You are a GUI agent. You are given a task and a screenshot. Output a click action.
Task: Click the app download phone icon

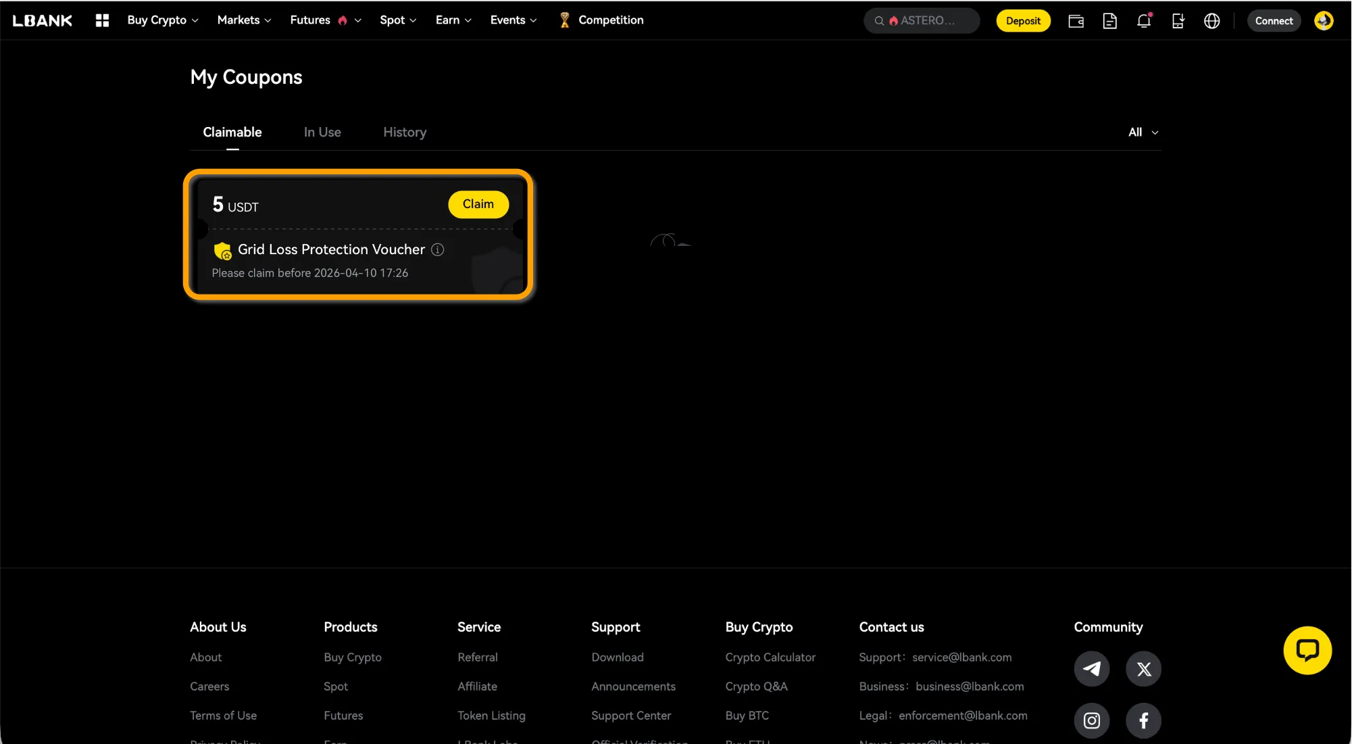(x=1178, y=21)
